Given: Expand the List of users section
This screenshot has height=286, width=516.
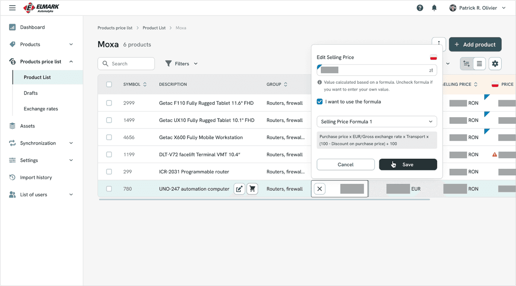Looking at the screenshot, I should (71, 195).
